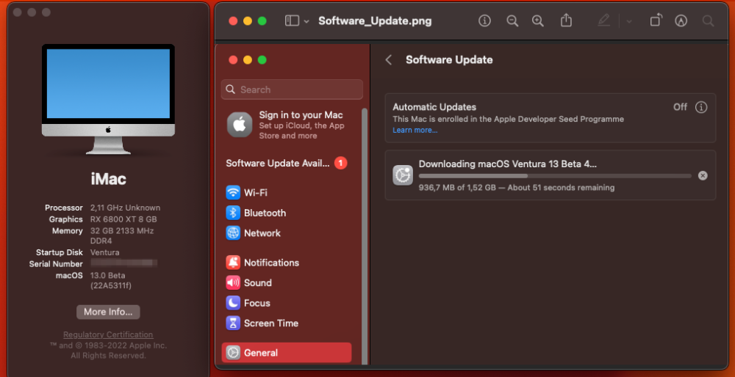Viewport: 735px width, 377px height.
Task: Zoom in with the plus magnifier
Action: tap(538, 21)
